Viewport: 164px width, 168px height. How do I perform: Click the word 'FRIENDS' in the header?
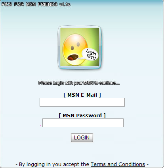coord(48,4)
